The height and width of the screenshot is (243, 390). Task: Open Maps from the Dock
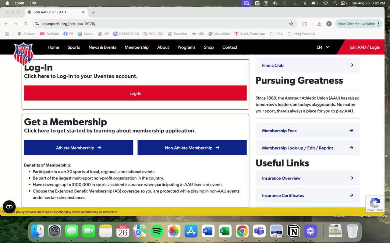(140, 231)
